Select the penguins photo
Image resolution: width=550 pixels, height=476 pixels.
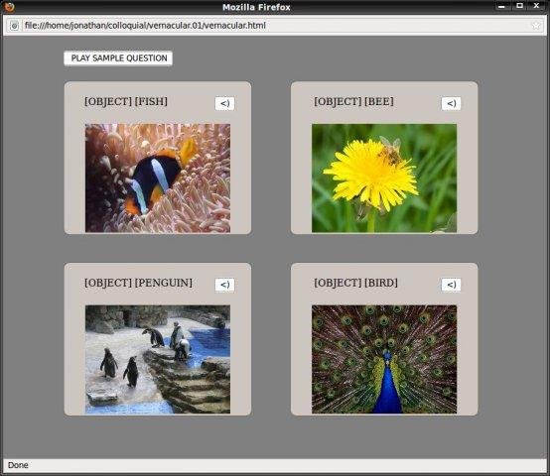pos(158,359)
